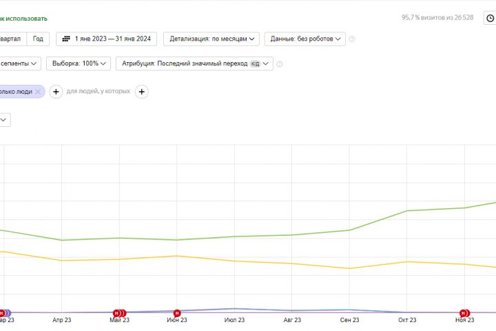Click the Сен 23 axis label
This screenshot has width=496, height=331.
(x=349, y=320)
